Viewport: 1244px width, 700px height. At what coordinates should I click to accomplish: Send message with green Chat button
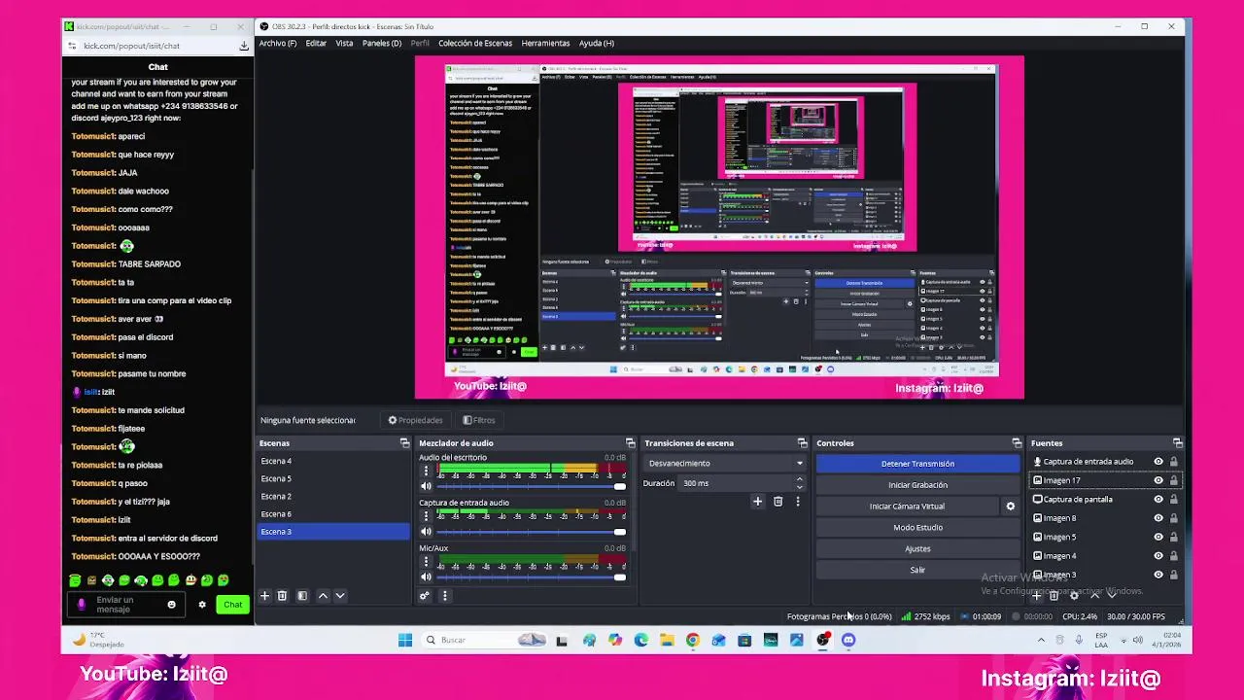pyautogui.click(x=233, y=605)
